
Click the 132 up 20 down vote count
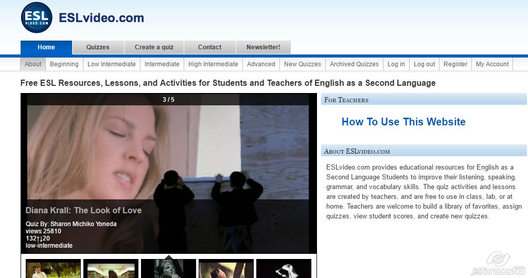tap(38, 238)
